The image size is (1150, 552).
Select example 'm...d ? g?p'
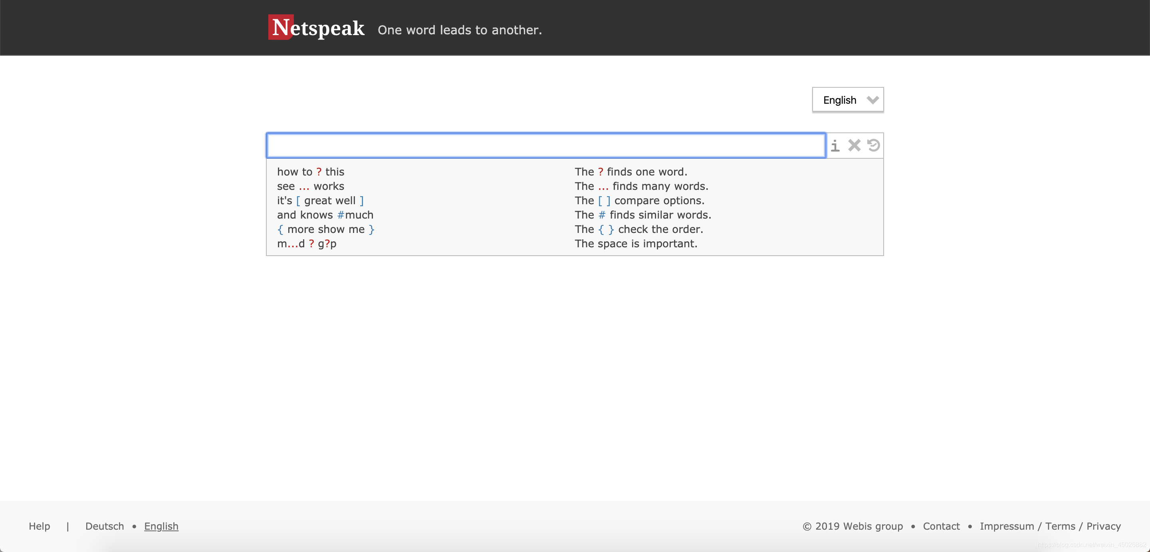click(306, 243)
